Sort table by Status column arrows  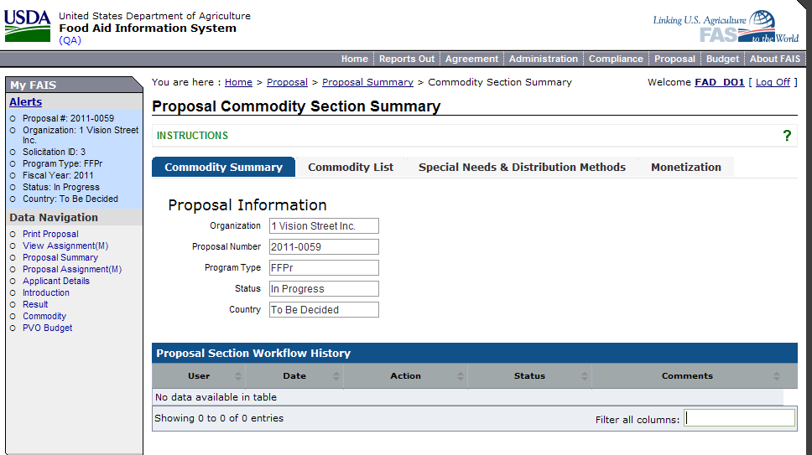point(583,376)
